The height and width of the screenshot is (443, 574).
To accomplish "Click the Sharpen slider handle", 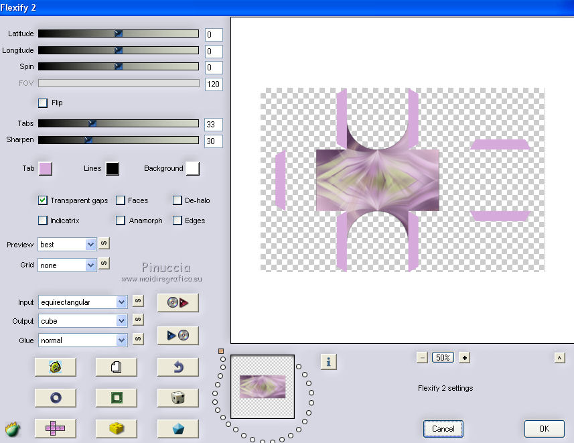I will click(88, 139).
